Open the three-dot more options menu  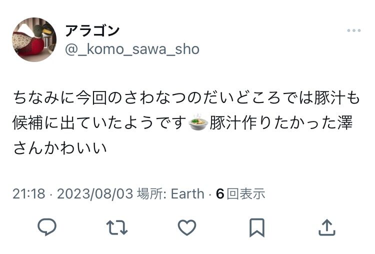tap(354, 30)
